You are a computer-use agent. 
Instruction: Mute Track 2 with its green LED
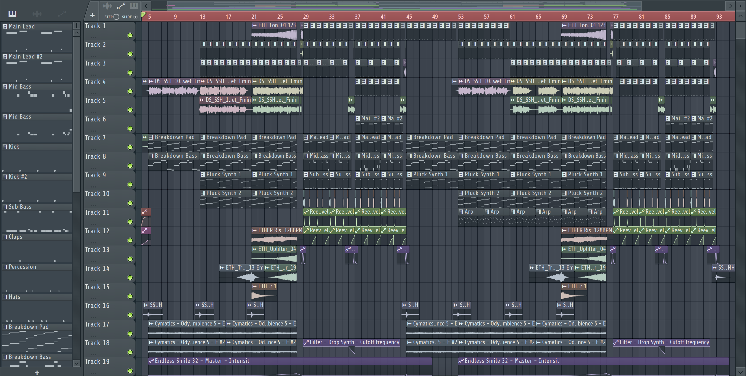[x=130, y=54]
